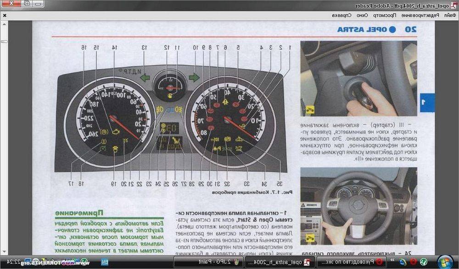The width and height of the screenshot is (459, 269).
Task: Click the caption 'Рис. 1.7. Комбинация приборов'
Action: click(x=252, y=192)
